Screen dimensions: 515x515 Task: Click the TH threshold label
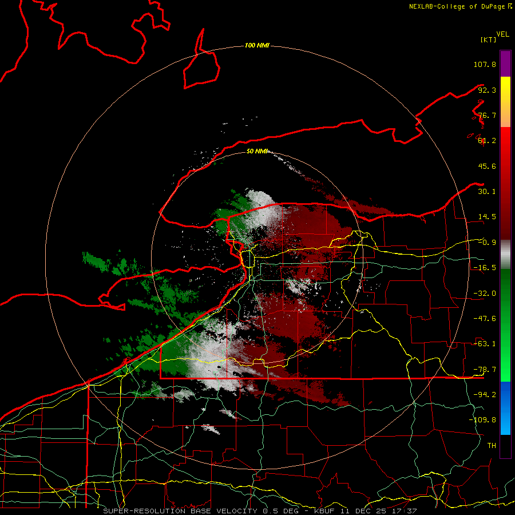[x=492, y=446]
